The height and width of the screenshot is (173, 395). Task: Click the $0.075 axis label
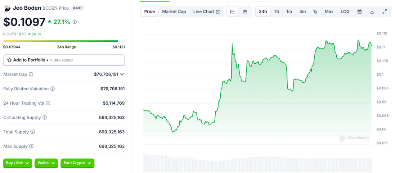pos(381,143)
